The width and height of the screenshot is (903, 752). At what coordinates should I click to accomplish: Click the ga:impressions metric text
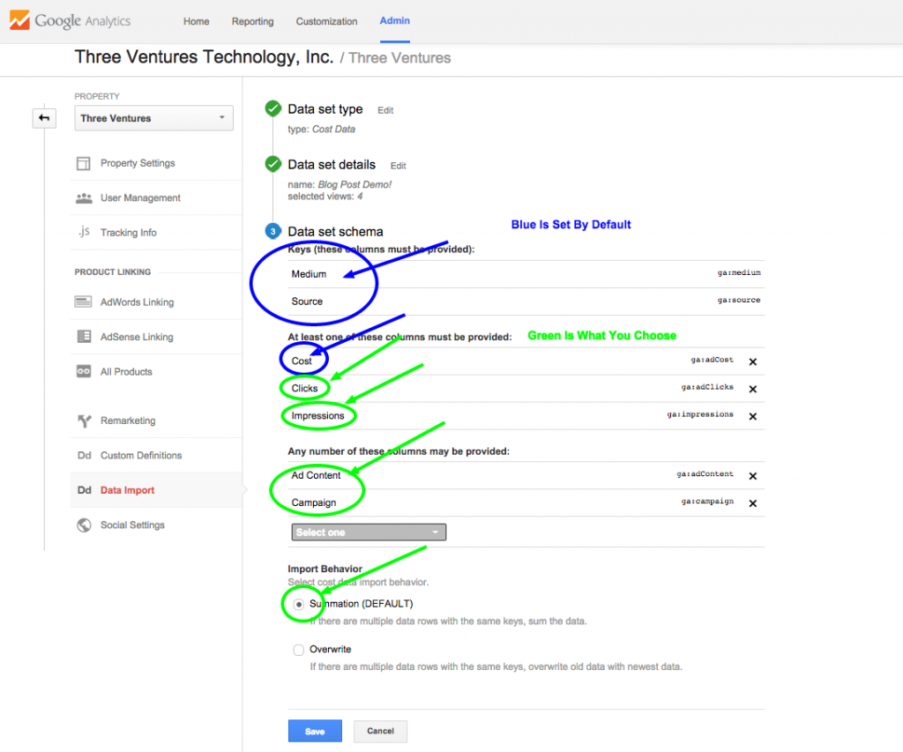[700, 414]
